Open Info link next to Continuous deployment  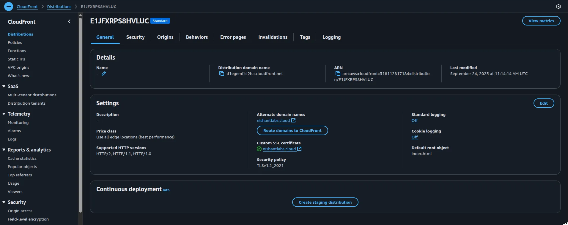(166, 190)
